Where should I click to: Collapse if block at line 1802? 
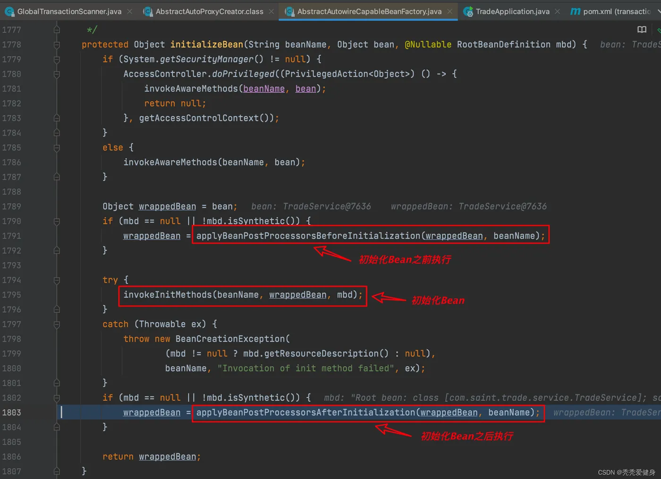click(57, 398)
